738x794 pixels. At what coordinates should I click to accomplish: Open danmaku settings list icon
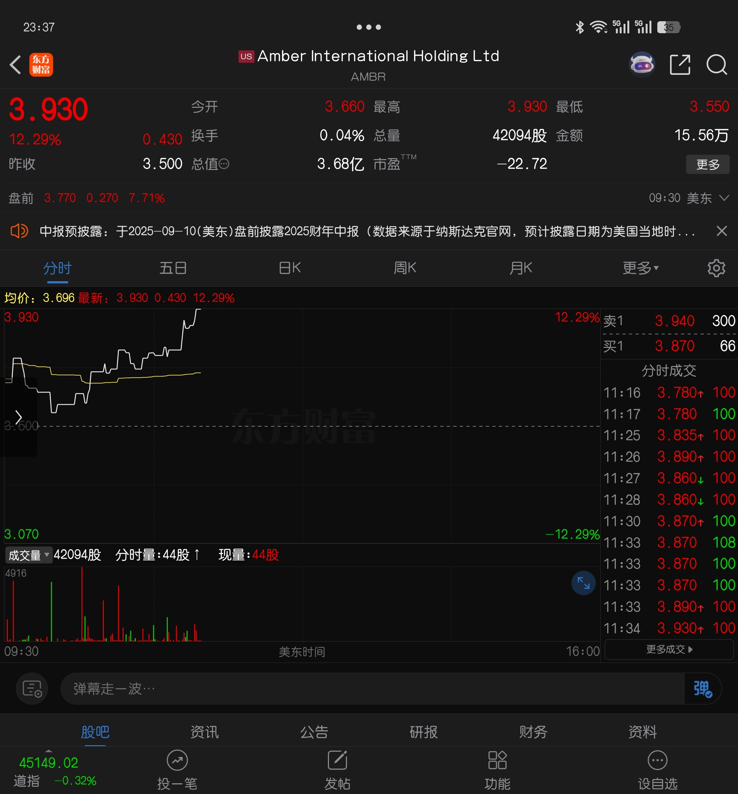coord(32,688)
